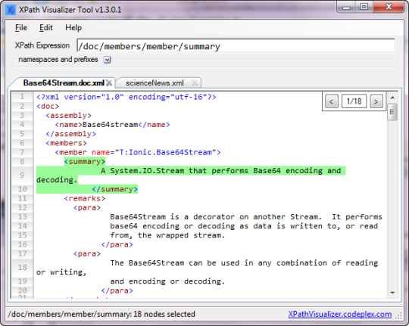Go to previous matched node
409x326 pixels.
click(x=332, y=101)
